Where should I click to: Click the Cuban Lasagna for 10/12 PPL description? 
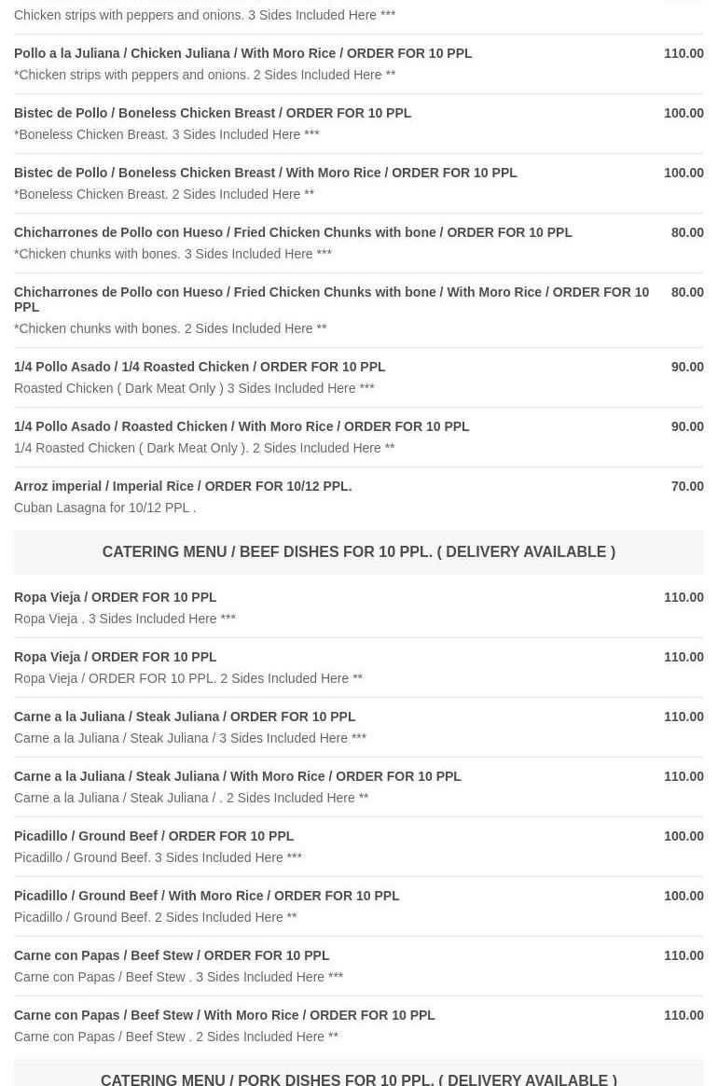pos(104,508)
